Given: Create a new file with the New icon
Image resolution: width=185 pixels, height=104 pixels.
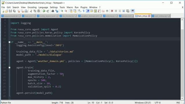Looking at the screenshot, I should tap(3, 11).
